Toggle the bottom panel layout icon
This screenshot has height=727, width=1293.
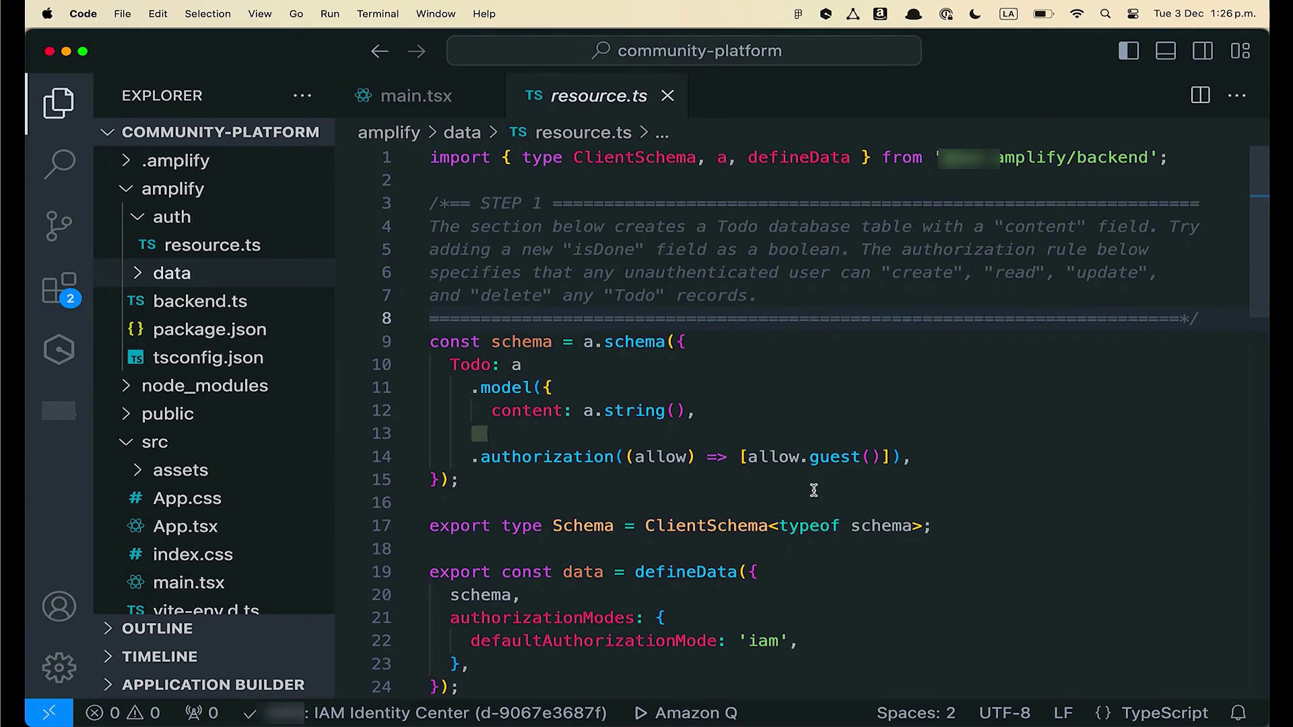1166,51
